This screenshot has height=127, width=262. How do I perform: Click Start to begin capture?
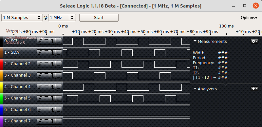tap(99, 18)
